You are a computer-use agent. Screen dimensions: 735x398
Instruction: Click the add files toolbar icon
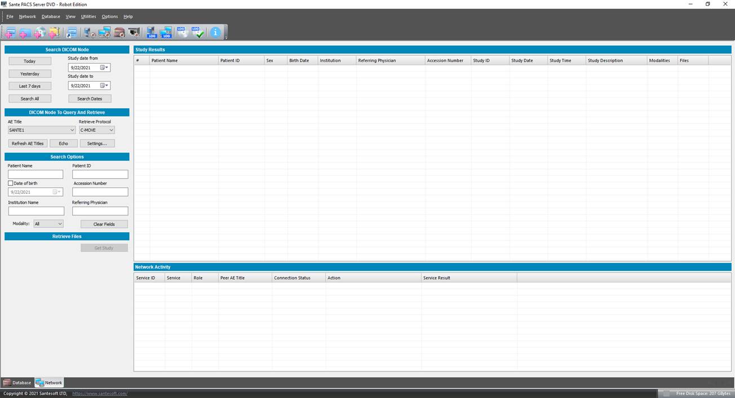10,32
